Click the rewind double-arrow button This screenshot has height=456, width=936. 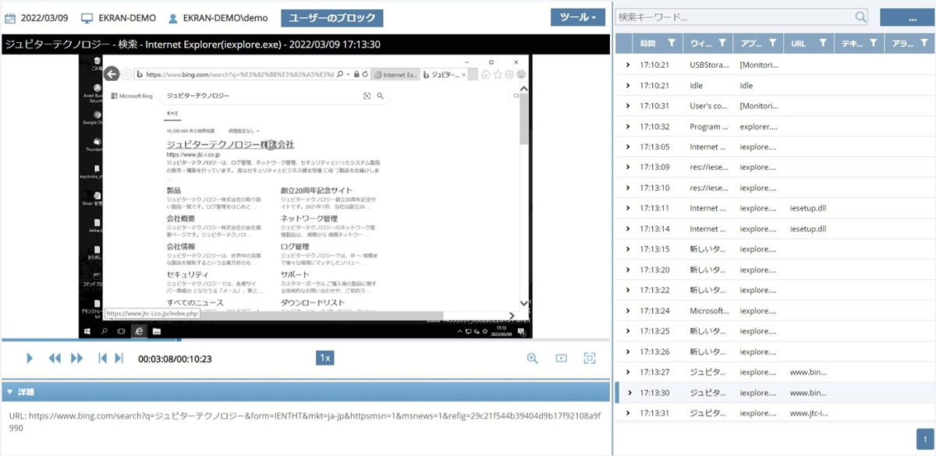click(55, 358)
